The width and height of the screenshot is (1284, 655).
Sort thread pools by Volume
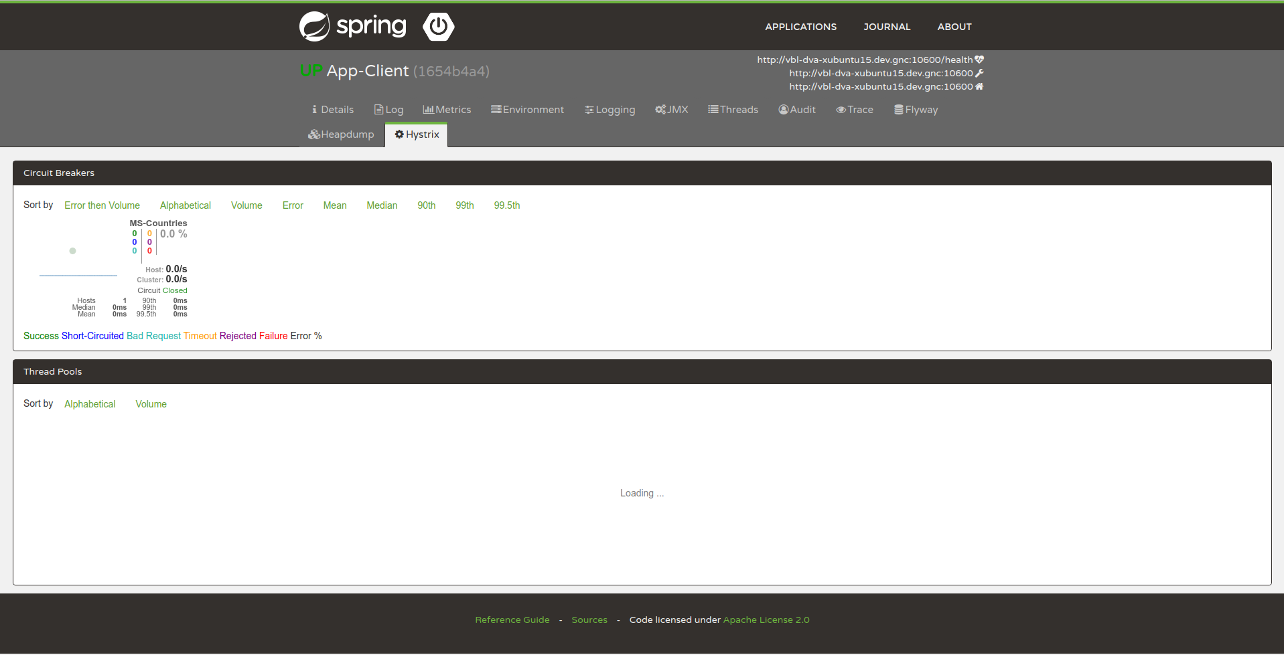pyautogui.click(x=151, y=404)
